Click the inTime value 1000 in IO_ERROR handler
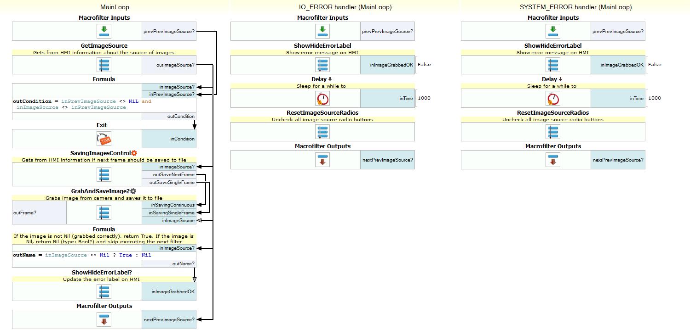The image size is (690, 330). point(424,98)
